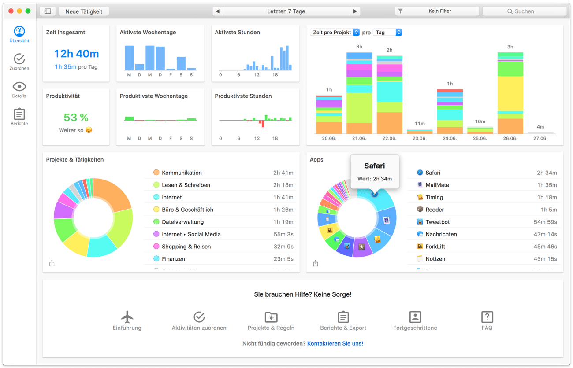Image resolution: width=573 pixels, height=368 pixels.
Task: Click the Reeder app icon in list
Action: click(420, 210)
